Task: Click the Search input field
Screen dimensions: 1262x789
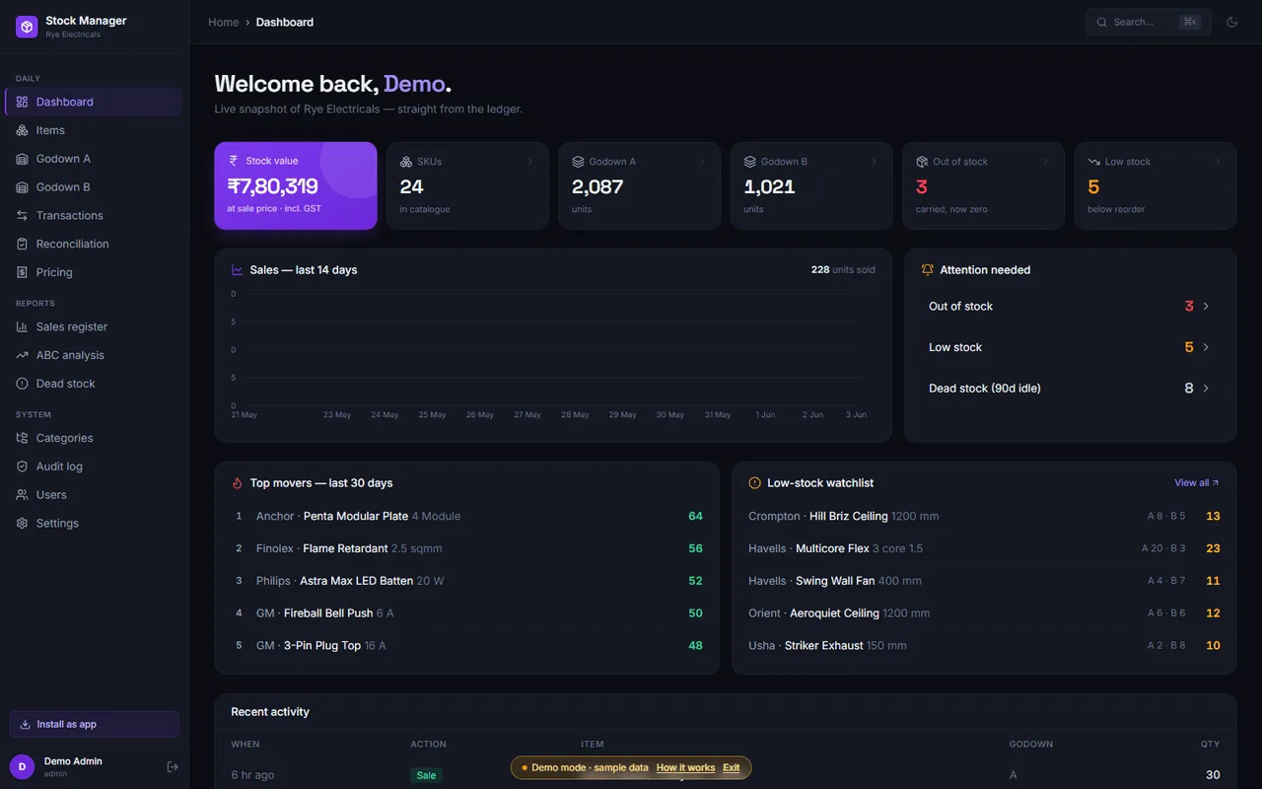Action: click(x=1149, y=22)
